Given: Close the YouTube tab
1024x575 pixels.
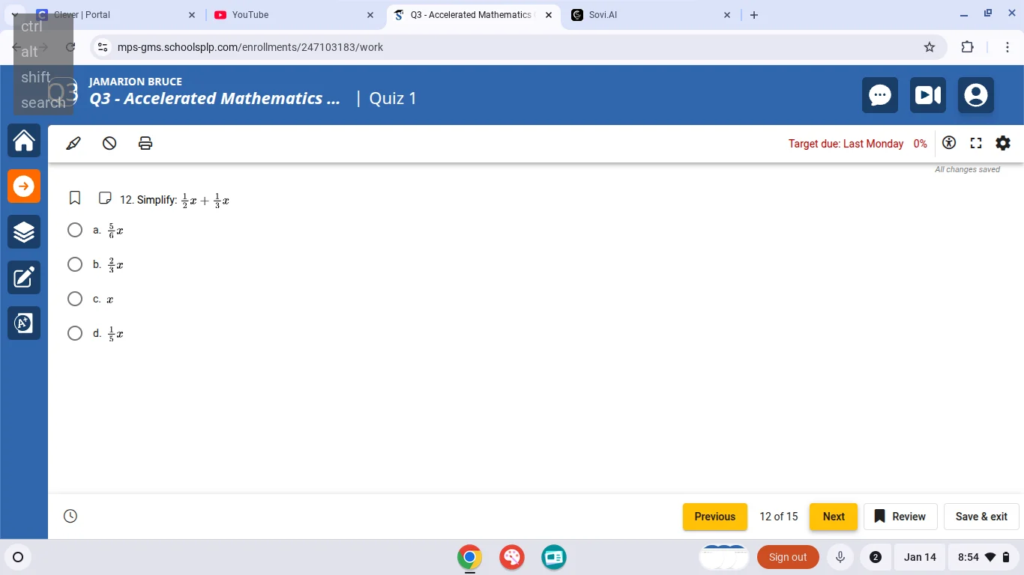Looking at the screenshot, I should [x=370, y=15].
